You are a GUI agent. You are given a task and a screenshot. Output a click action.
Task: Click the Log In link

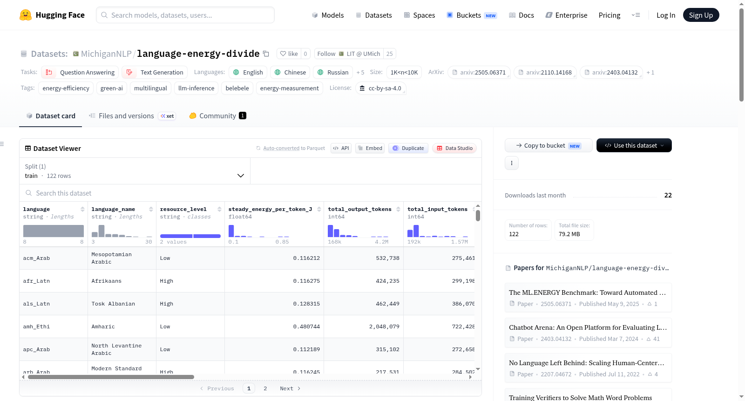tap(666, 15)
